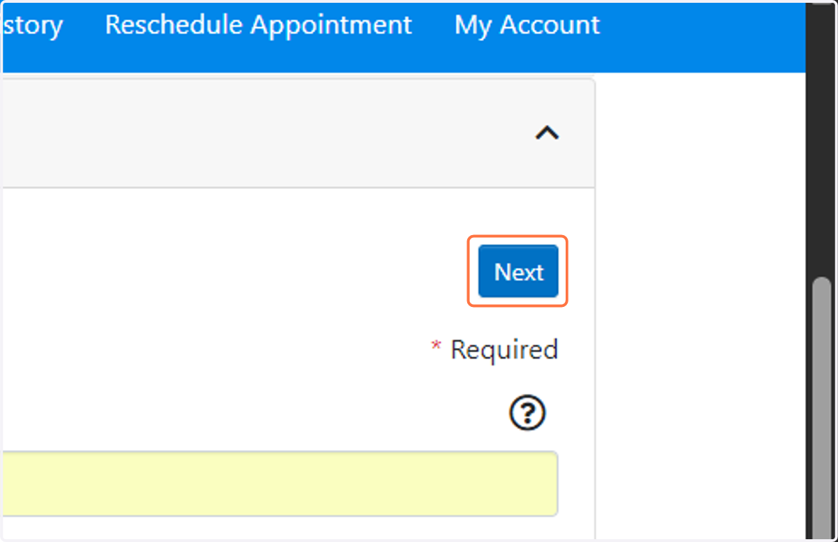
Task: Click empty blue area of navigation bar
Action: tap(698, 35)
